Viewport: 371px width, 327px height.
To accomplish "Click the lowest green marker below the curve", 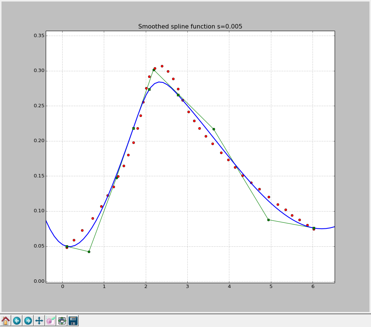I will [88, 252].
